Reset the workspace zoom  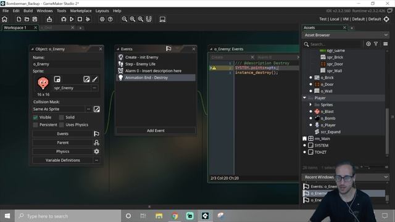pyautogui.click(x=133, y=19)
